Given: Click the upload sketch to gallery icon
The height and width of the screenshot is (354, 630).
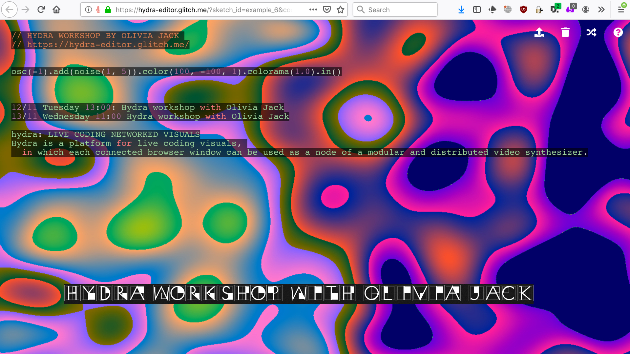Looking at the screenshot, I should pos(539,32).
